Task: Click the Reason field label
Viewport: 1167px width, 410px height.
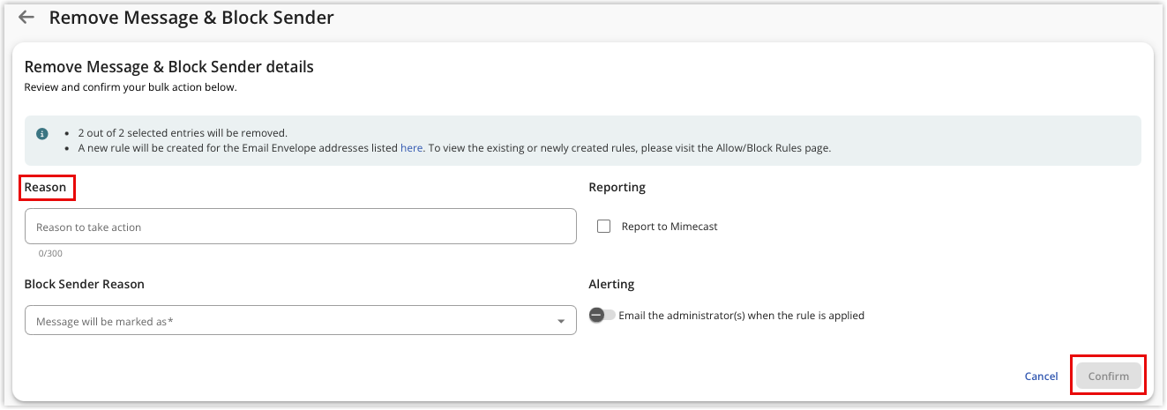Action: (45, 187)
